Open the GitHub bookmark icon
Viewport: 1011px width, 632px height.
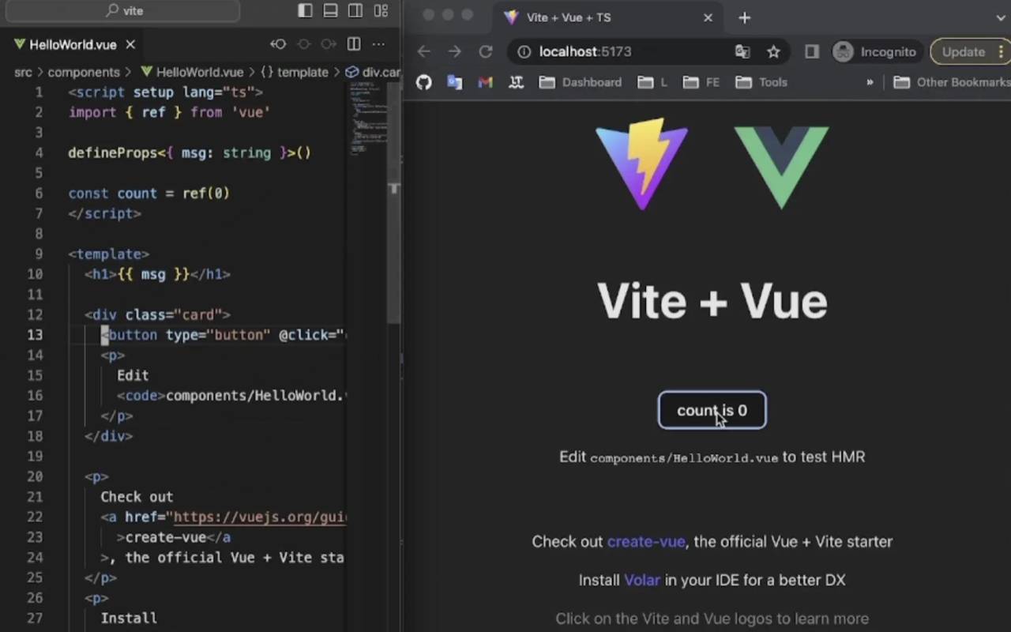point(424,82)
